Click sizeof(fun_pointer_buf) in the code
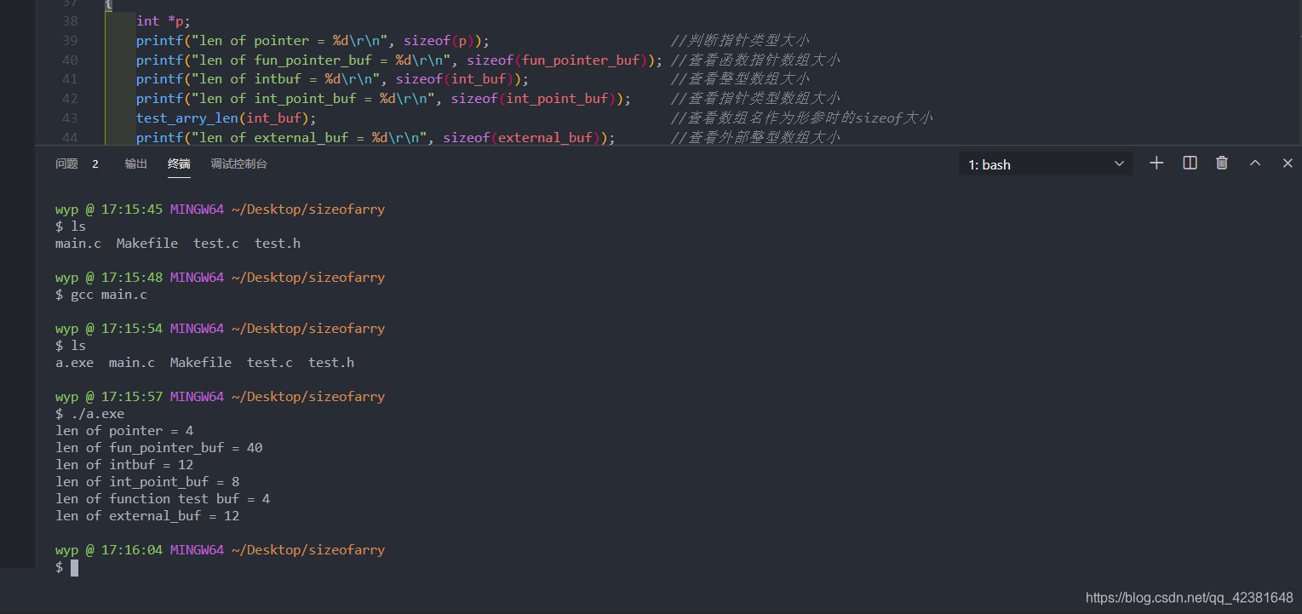This screenshot has height=614, width=1302. tap(559, 60)
